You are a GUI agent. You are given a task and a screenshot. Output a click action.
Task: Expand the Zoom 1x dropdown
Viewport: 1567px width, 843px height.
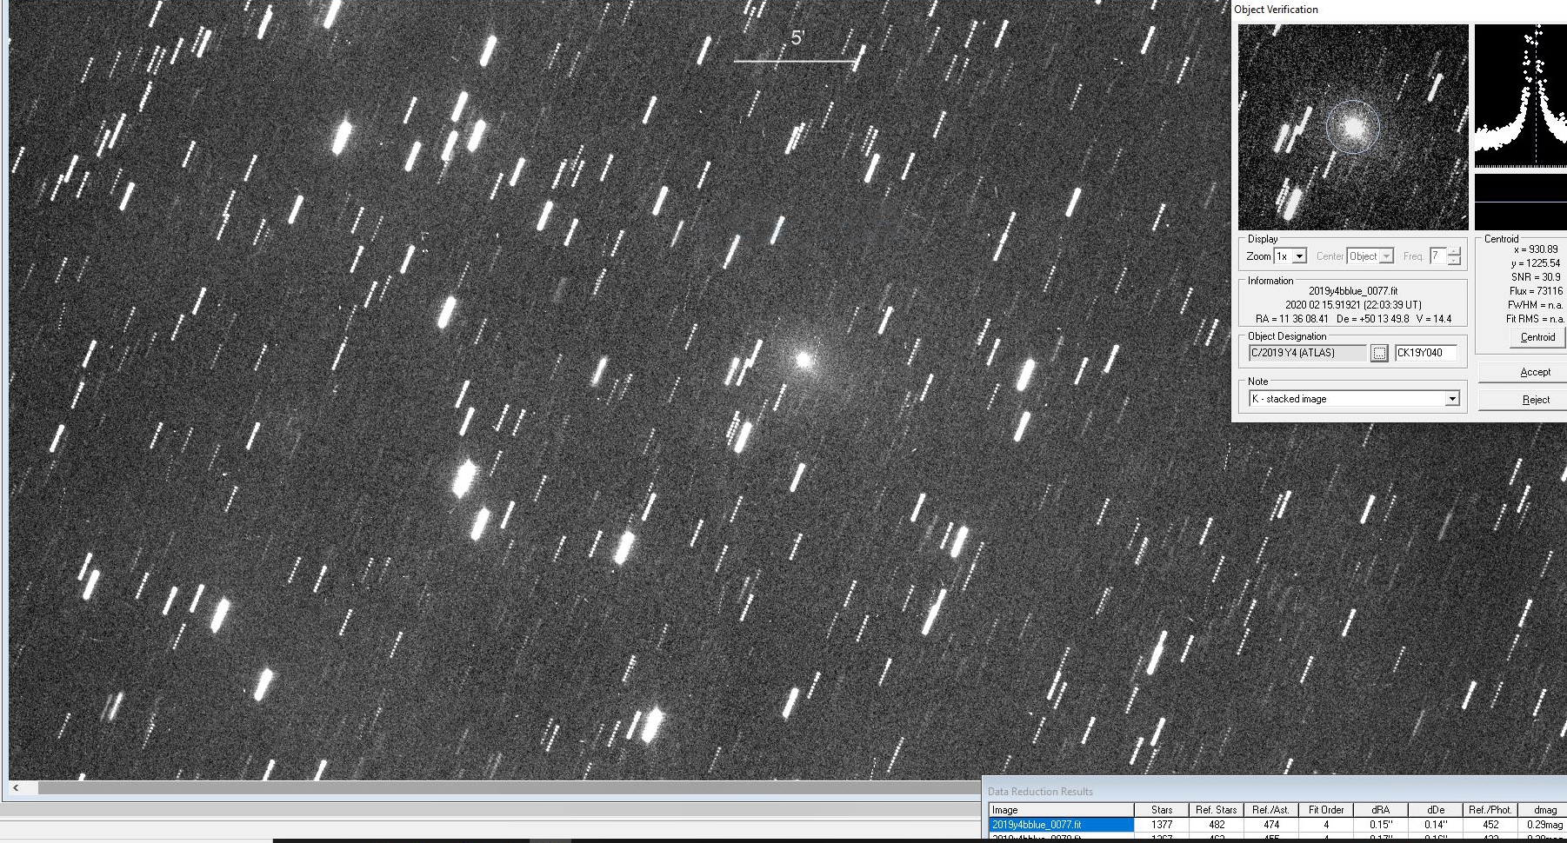[x=1299, y=256]
